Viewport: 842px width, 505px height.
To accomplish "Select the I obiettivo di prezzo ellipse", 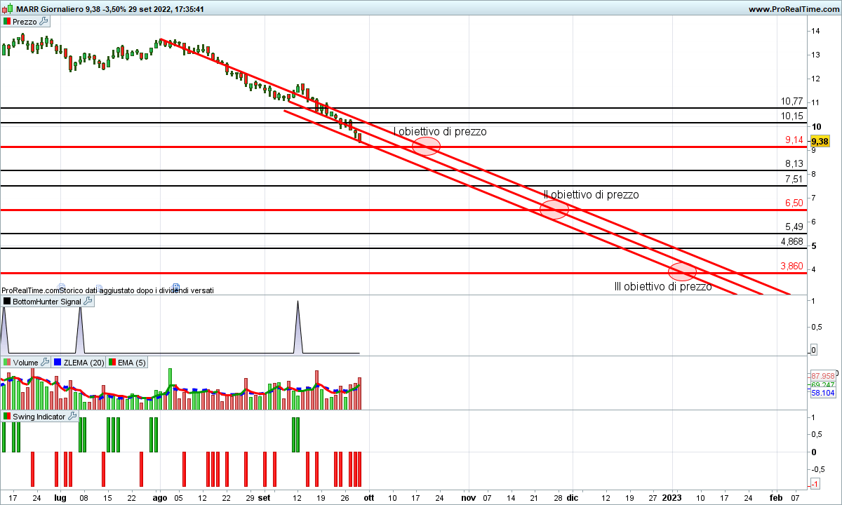I will (426, 146).
